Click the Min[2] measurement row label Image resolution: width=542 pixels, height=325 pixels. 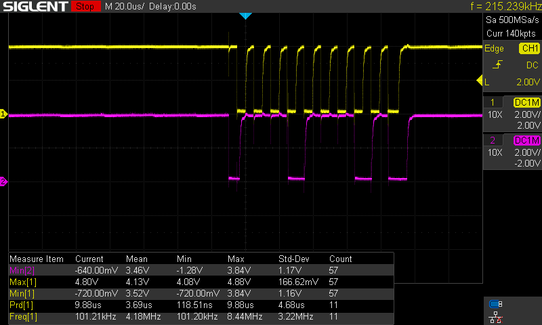click(x=22, y=270)
